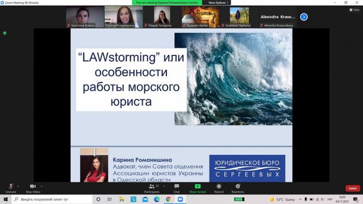Screen dimensions: 363x204
Task: Show hidden system tray icons
Action: click(x=300, y=199)
